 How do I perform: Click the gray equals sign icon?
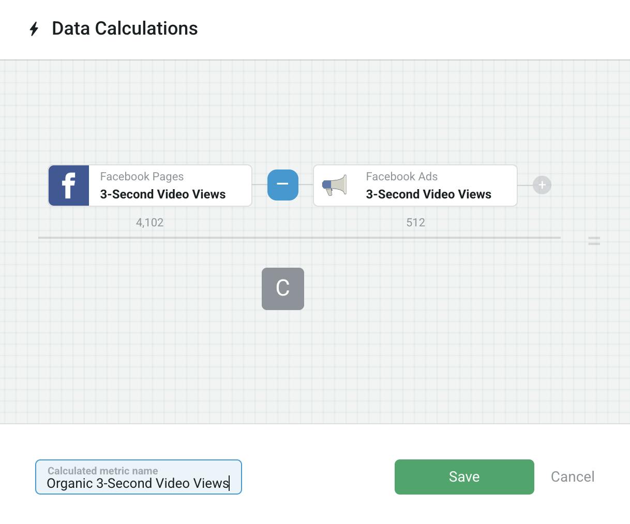[x=594, y=240]
